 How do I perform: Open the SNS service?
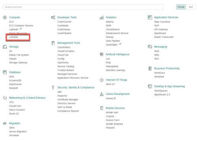pos(157,55)
